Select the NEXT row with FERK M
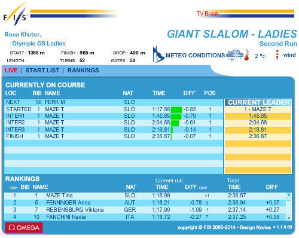 point(114,102)
